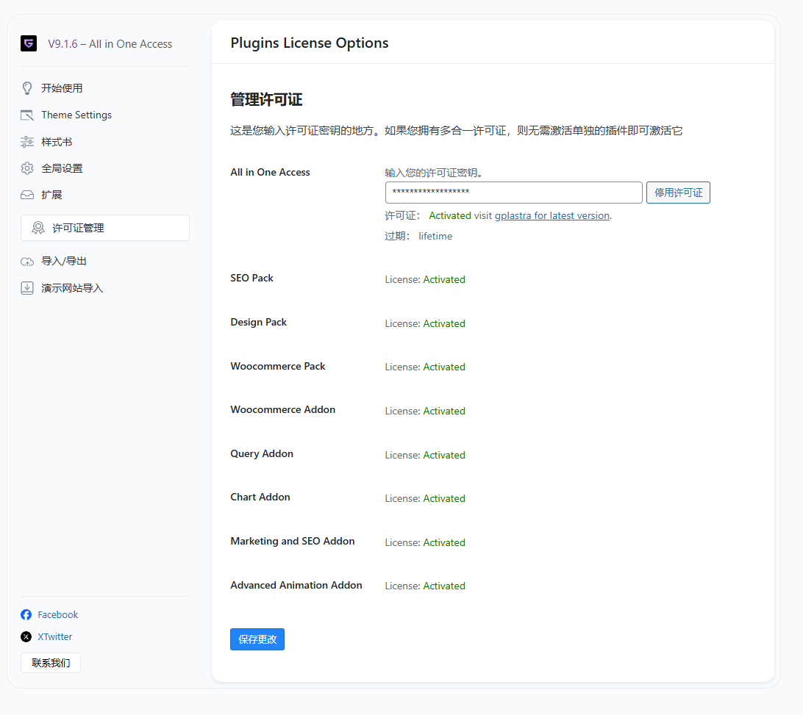Click the masked license key input field
This screenshot has width=803, height=715.
click(513, 192)
